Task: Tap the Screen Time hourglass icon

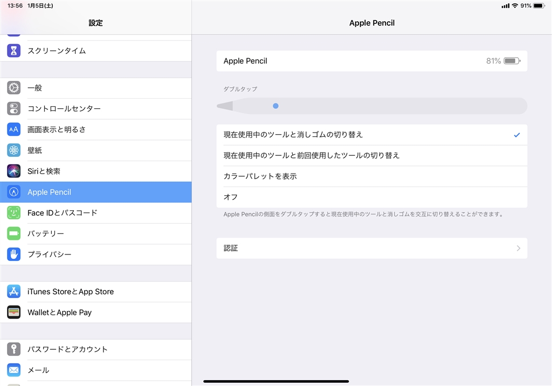Action: point(13,51)
